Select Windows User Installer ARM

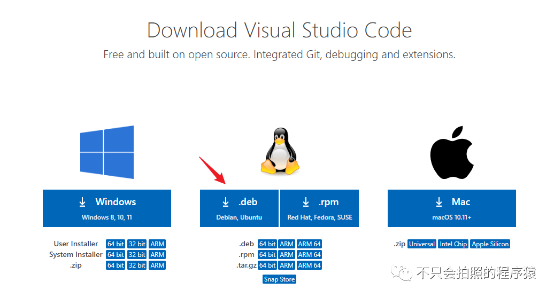[157, 244]
